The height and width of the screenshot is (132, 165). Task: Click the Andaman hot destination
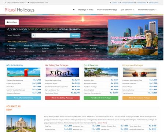click(45, 48)
